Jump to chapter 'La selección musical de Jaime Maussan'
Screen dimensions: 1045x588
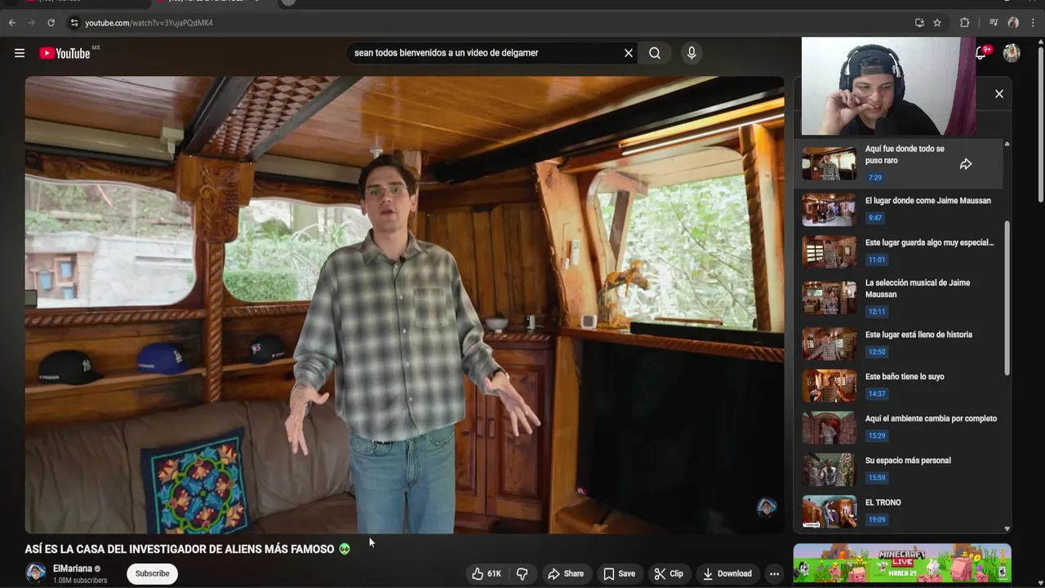(897, 298)
